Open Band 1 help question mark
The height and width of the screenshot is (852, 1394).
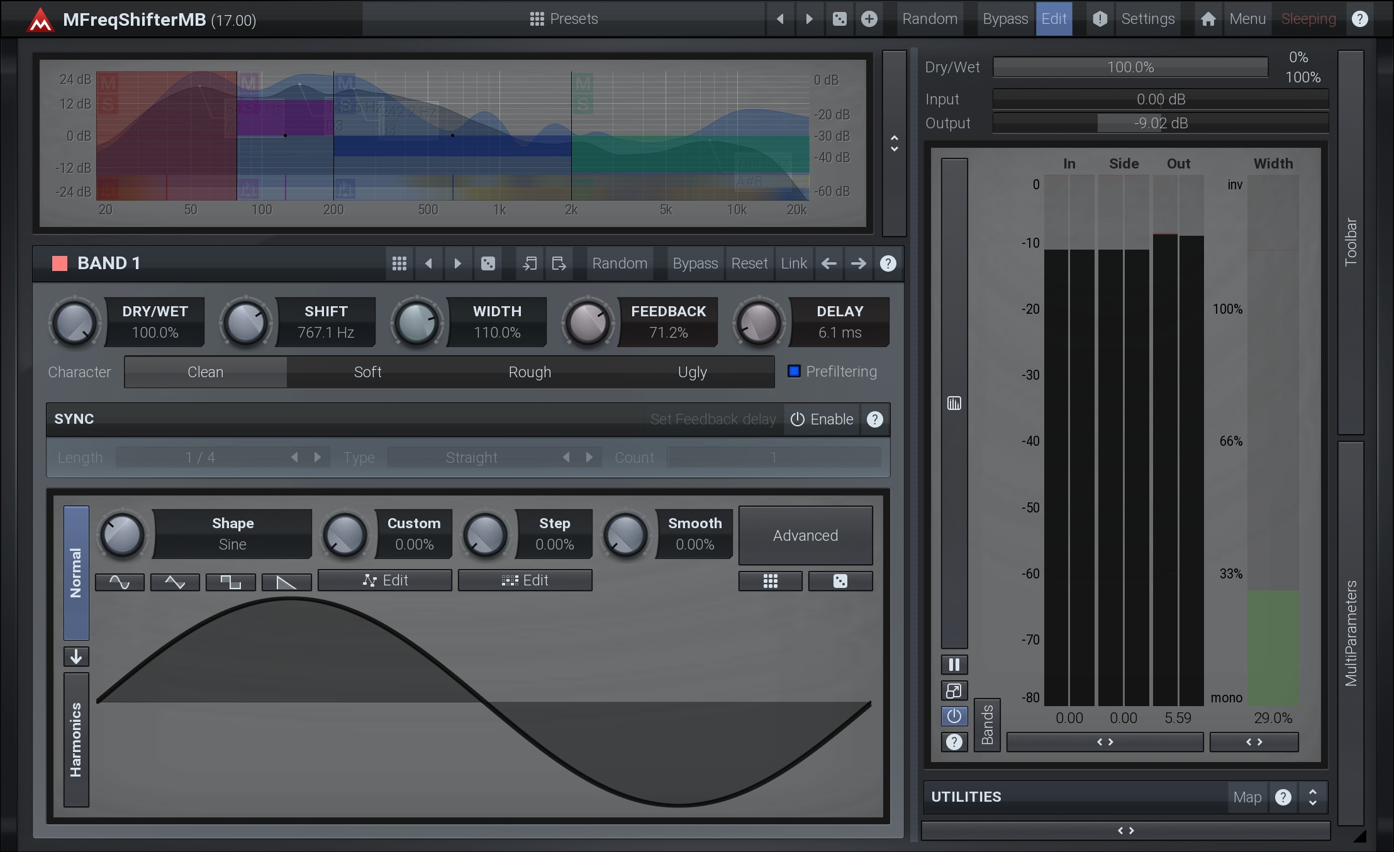pos(888,263)
